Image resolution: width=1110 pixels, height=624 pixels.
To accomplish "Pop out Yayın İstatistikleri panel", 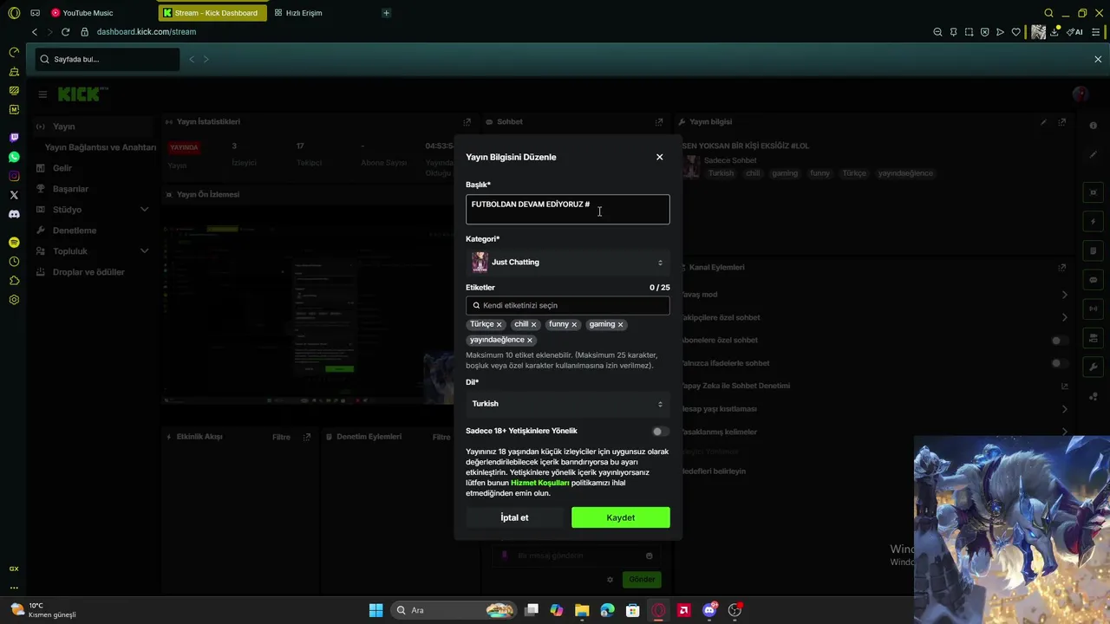I will coord(467,122).
